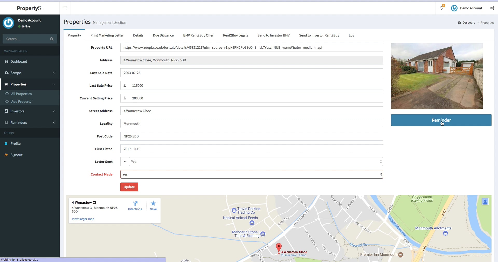Click the Signout icon in sidebar
The width and height of the screenshot is (498, 262).
6,155
